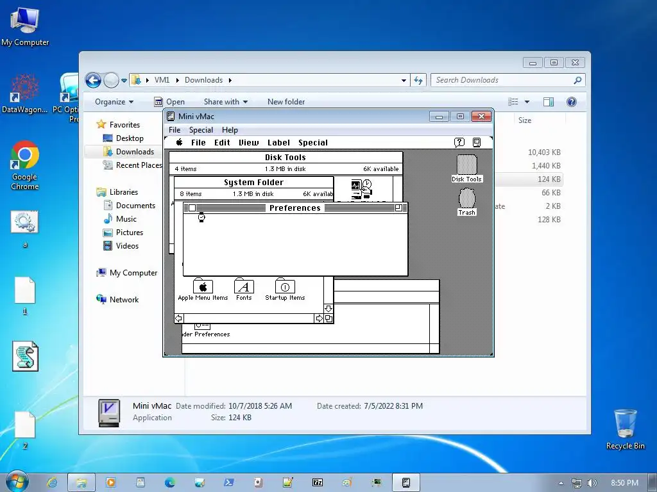Open the Organize dropdown menu
The image size is (657, 492).
(114, 102)
